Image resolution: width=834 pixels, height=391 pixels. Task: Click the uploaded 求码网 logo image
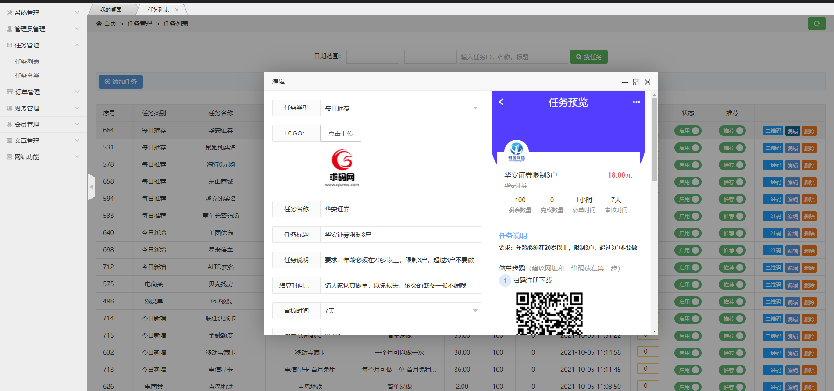[x=342, y=168]
